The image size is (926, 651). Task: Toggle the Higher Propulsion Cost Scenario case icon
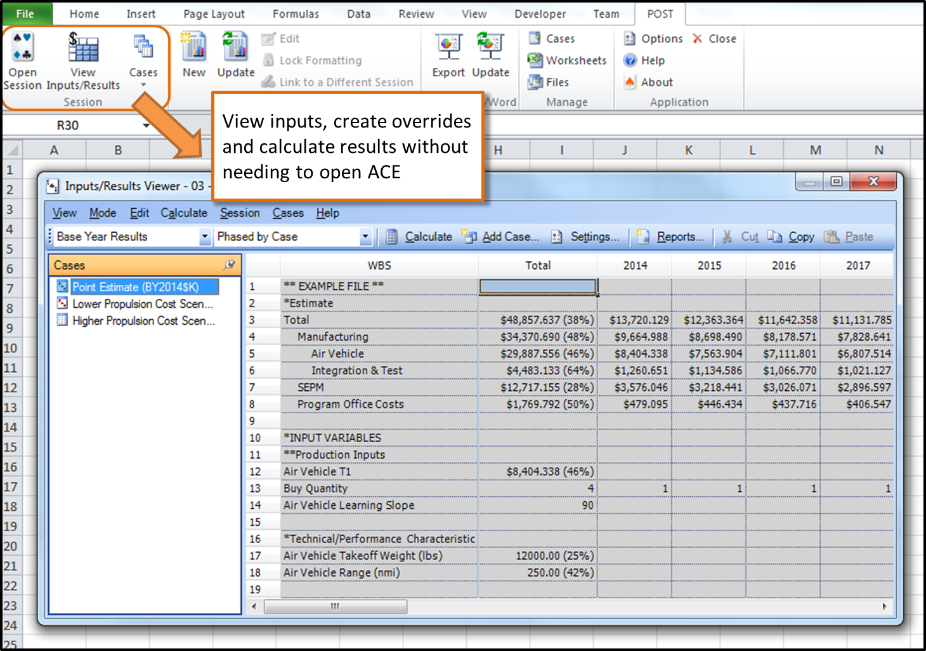(x=62, y=320)
